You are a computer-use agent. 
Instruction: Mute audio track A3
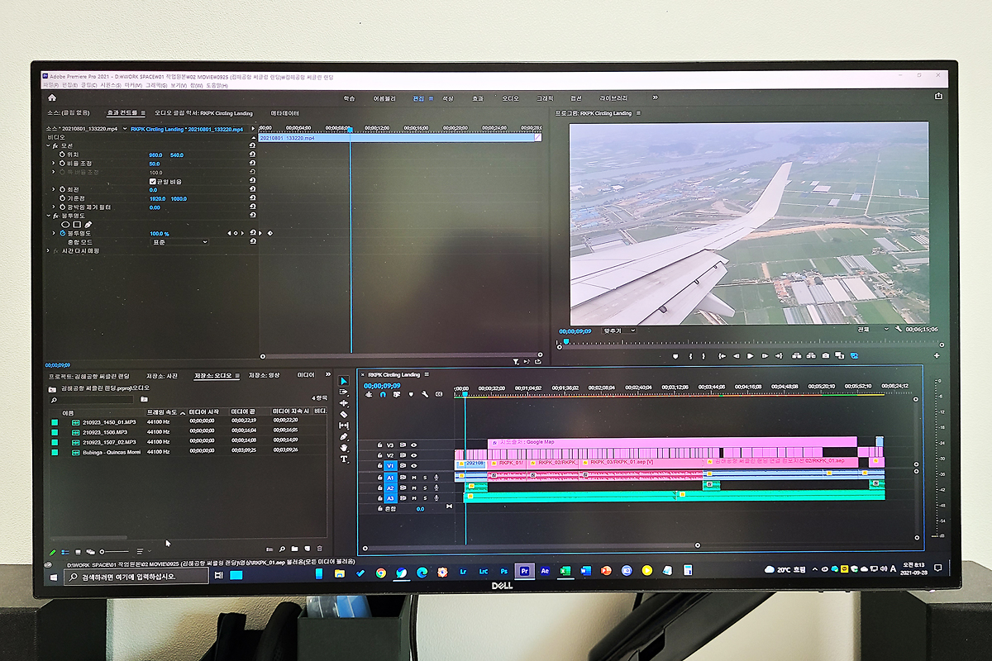point(414,498)
